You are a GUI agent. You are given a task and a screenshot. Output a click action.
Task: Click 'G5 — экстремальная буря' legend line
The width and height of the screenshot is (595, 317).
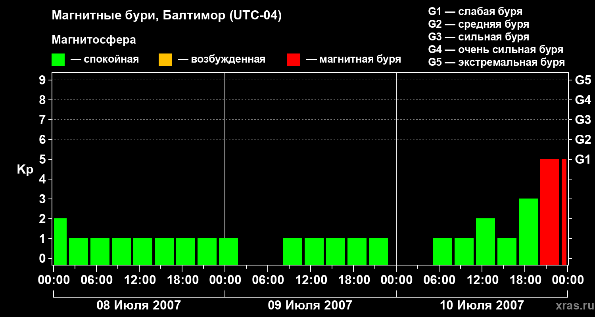[x=497, y=62]
